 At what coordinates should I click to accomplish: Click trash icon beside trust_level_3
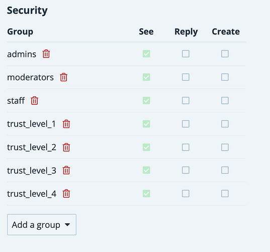point(66,170)
